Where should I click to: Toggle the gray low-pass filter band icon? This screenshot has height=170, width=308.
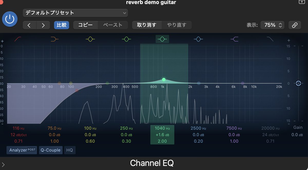[270, 39]
